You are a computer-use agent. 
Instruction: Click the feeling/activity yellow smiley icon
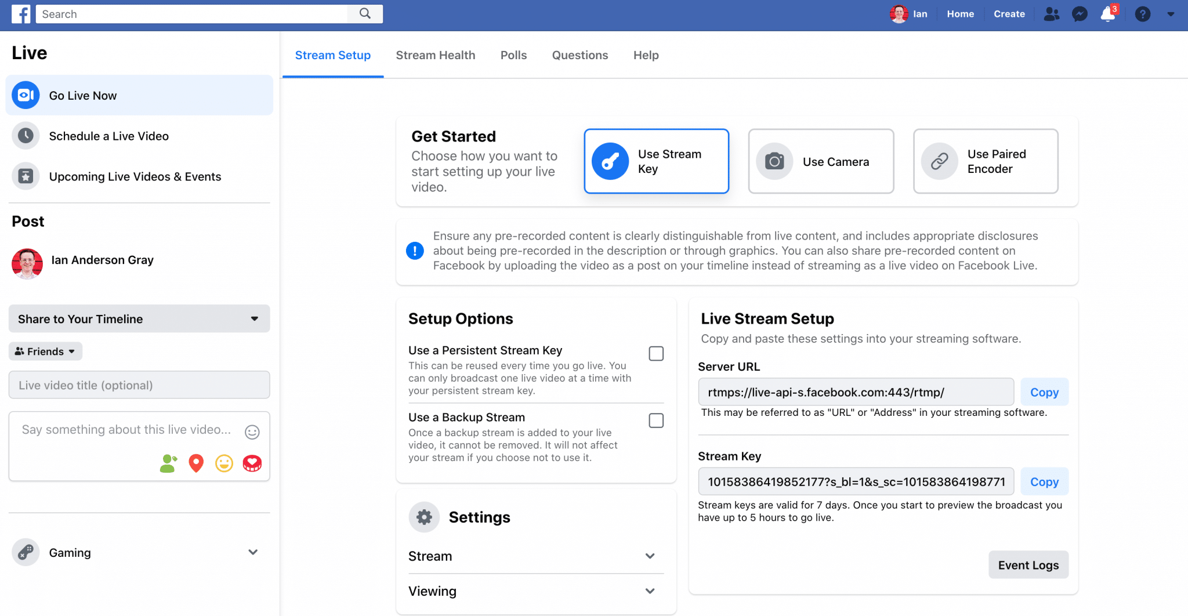coord(224,463)
